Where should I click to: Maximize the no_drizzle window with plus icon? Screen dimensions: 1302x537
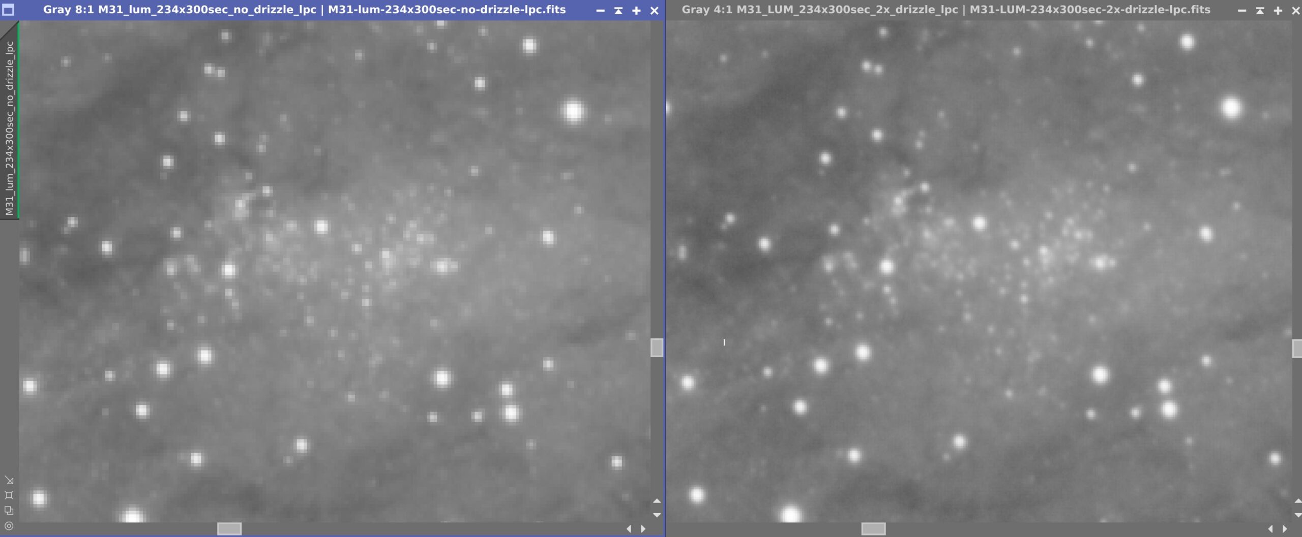pos(636,10)
